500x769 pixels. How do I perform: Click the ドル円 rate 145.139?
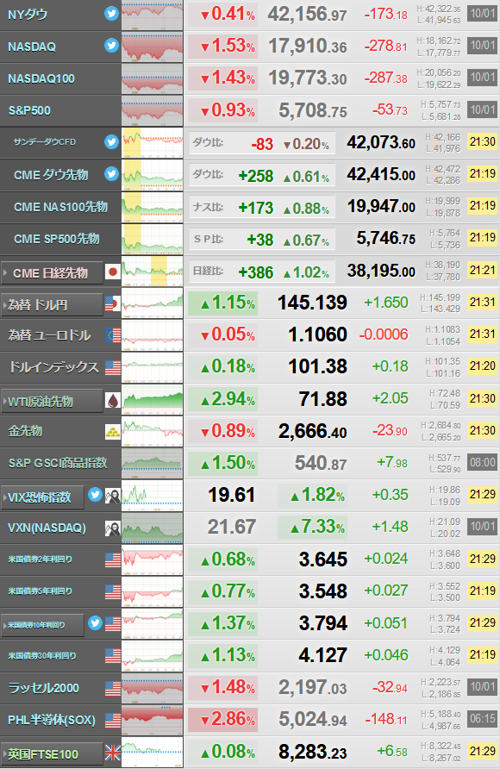point(312,303)
